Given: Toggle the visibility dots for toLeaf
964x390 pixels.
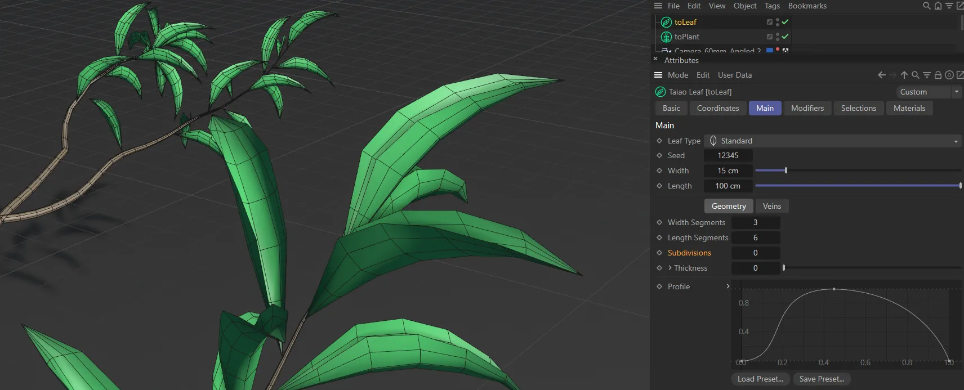Looking at the screenshot, I should (778, 22).
